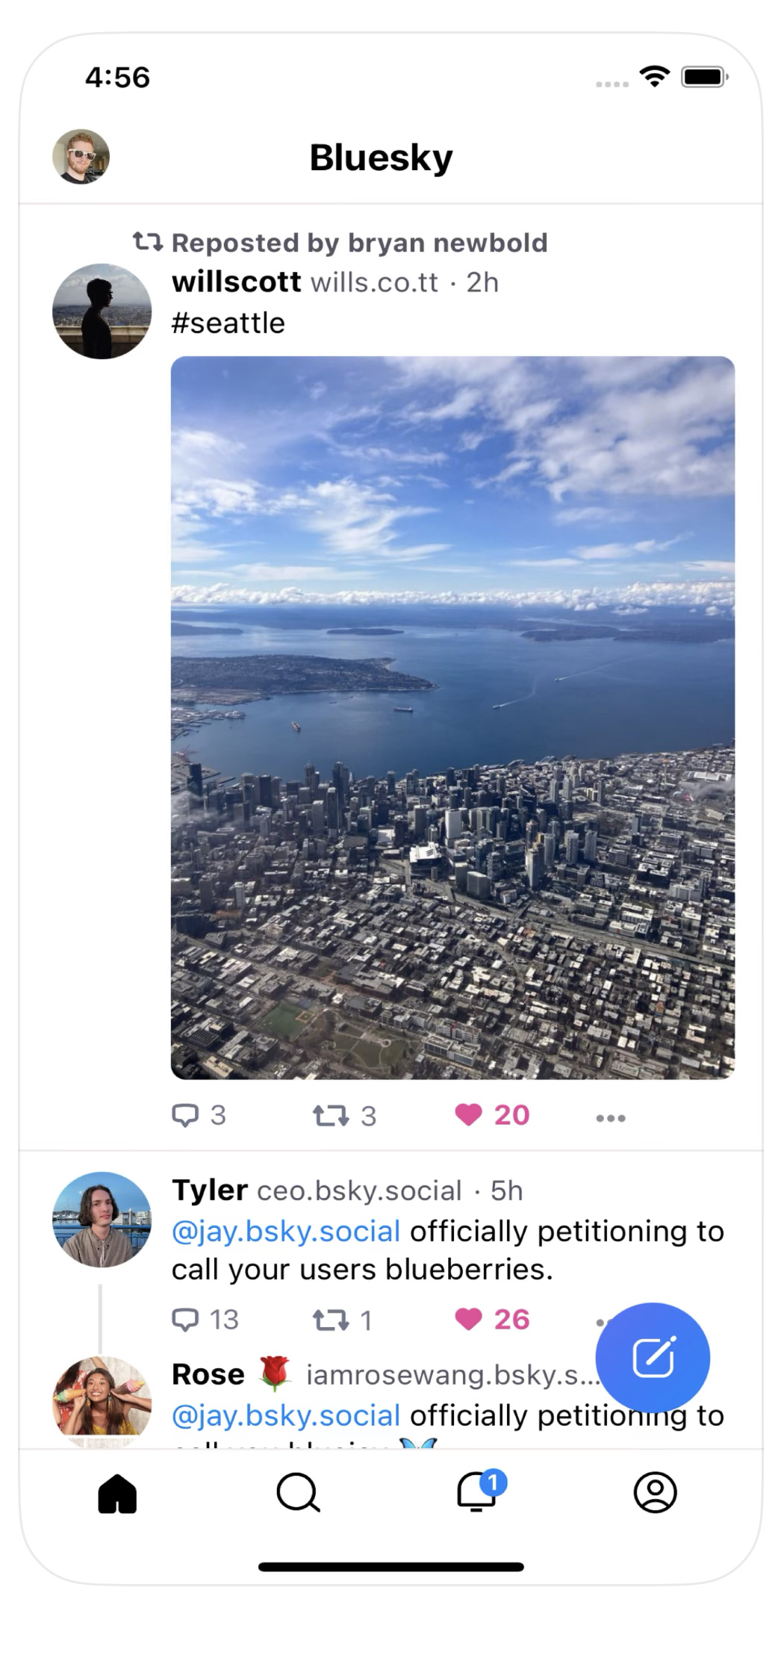Image resolution: width=781 pixels, height=1667 pixels.
Task: Open willscott's profile picture
Action: [102, 311]
